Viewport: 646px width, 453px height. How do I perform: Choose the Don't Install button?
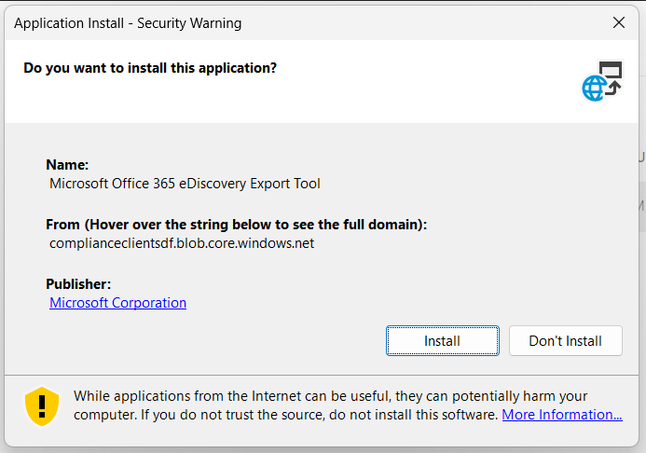(x=565, y=340)
